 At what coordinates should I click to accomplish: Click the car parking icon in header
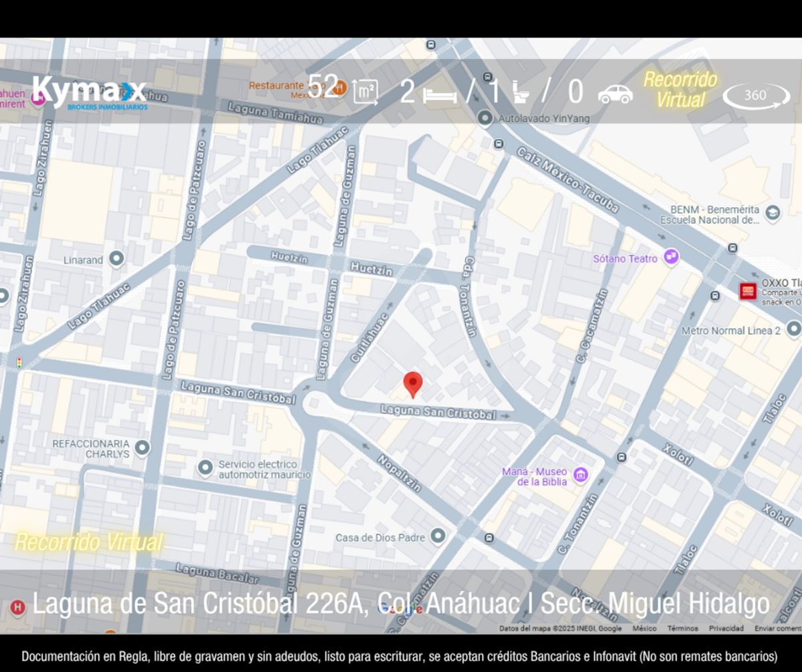(615, 94)
